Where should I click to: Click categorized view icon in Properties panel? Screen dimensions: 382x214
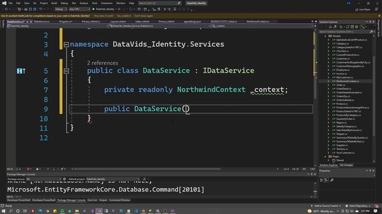[x=321, y=180]
